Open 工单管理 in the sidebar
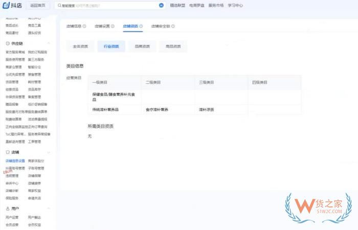The width and height of the screenshot is (358, 230). click(34, 142)
